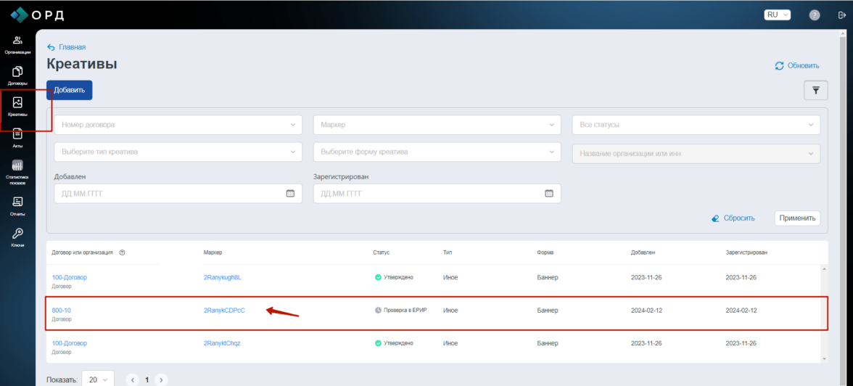Select the Креативы sidebar menu item

(x=17, y=107)
